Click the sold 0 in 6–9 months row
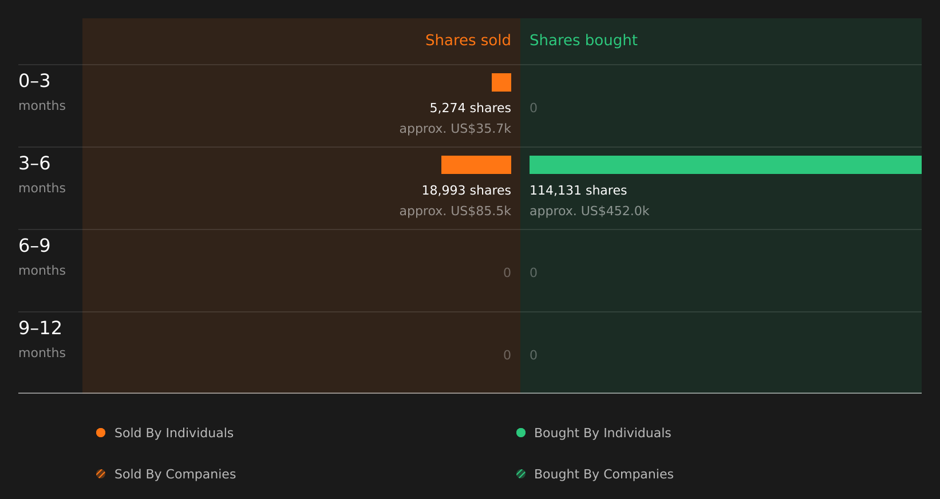The image size is (940, 499). tap(507, 273)
